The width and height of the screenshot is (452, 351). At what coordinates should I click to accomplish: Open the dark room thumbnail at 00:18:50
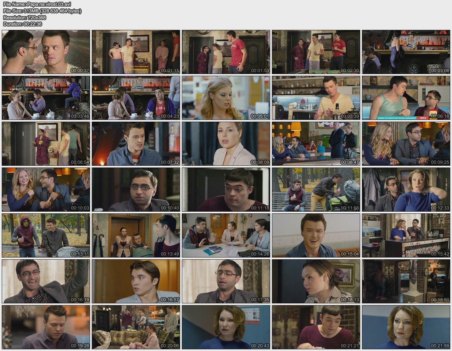click(406, 281)
